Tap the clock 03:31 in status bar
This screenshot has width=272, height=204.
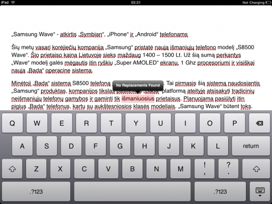[x=135, y=3]
